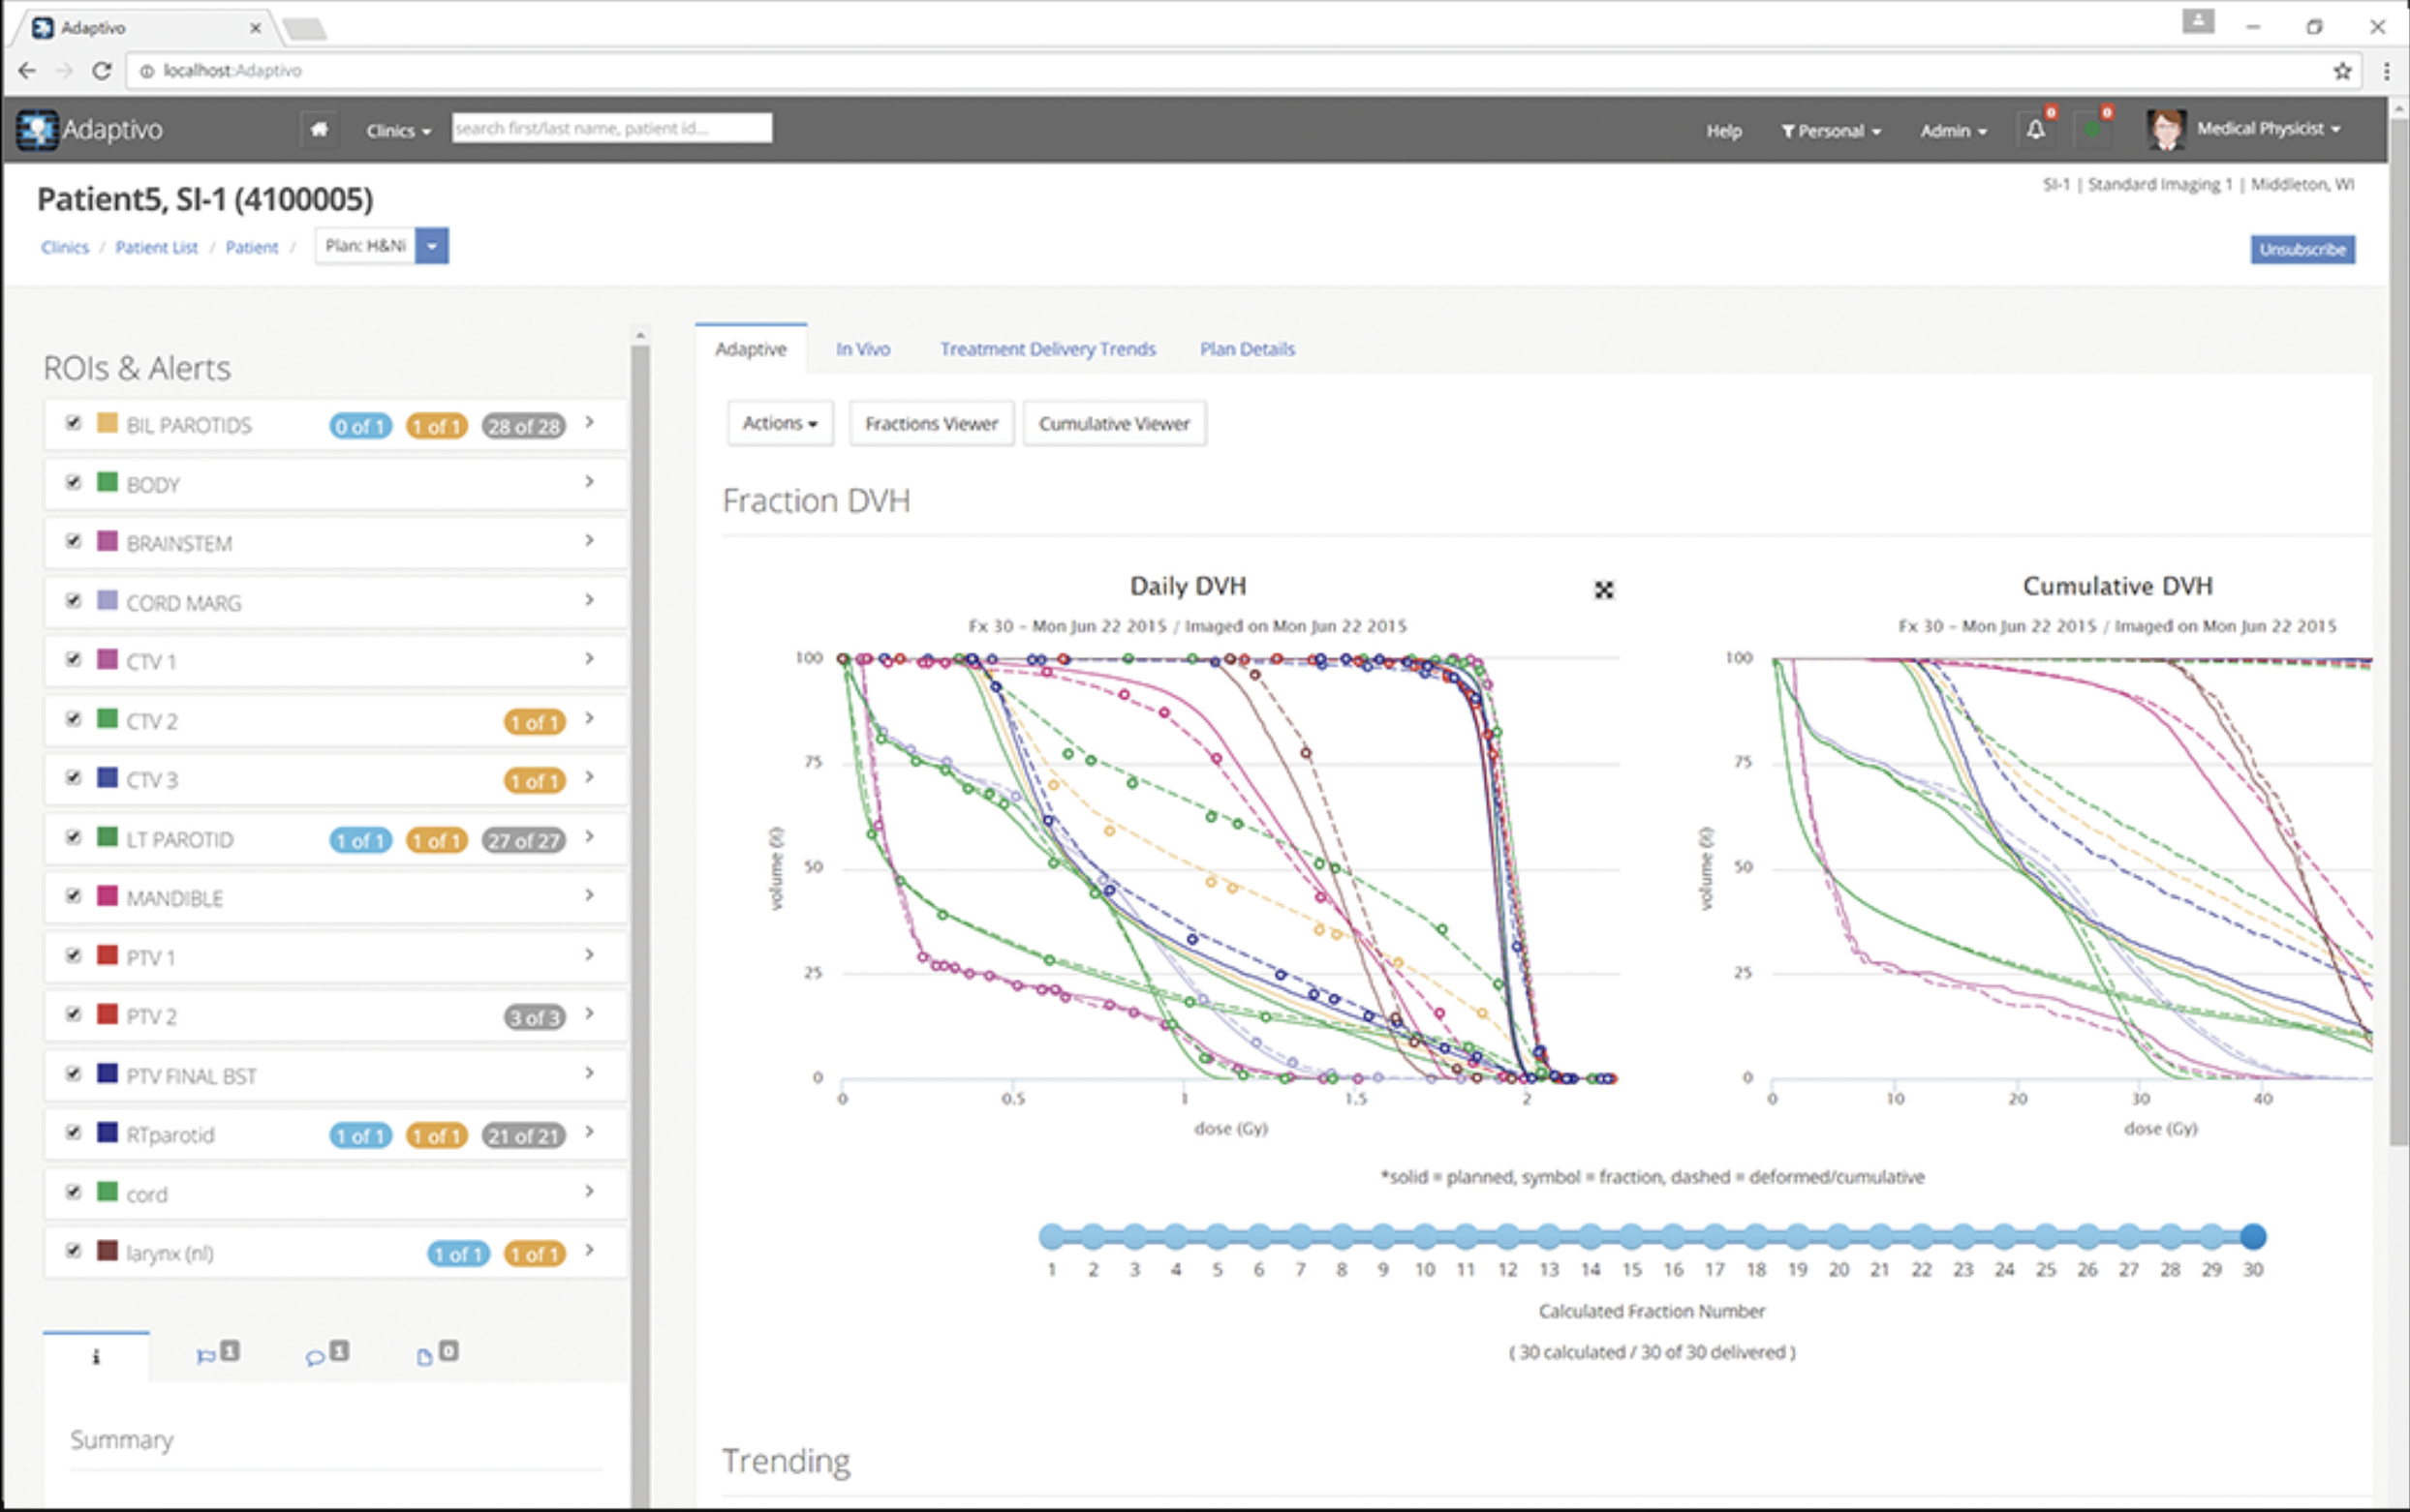Switch to the In Vivo tab
Viewport: 2410px width, 1512px height.
862,349
